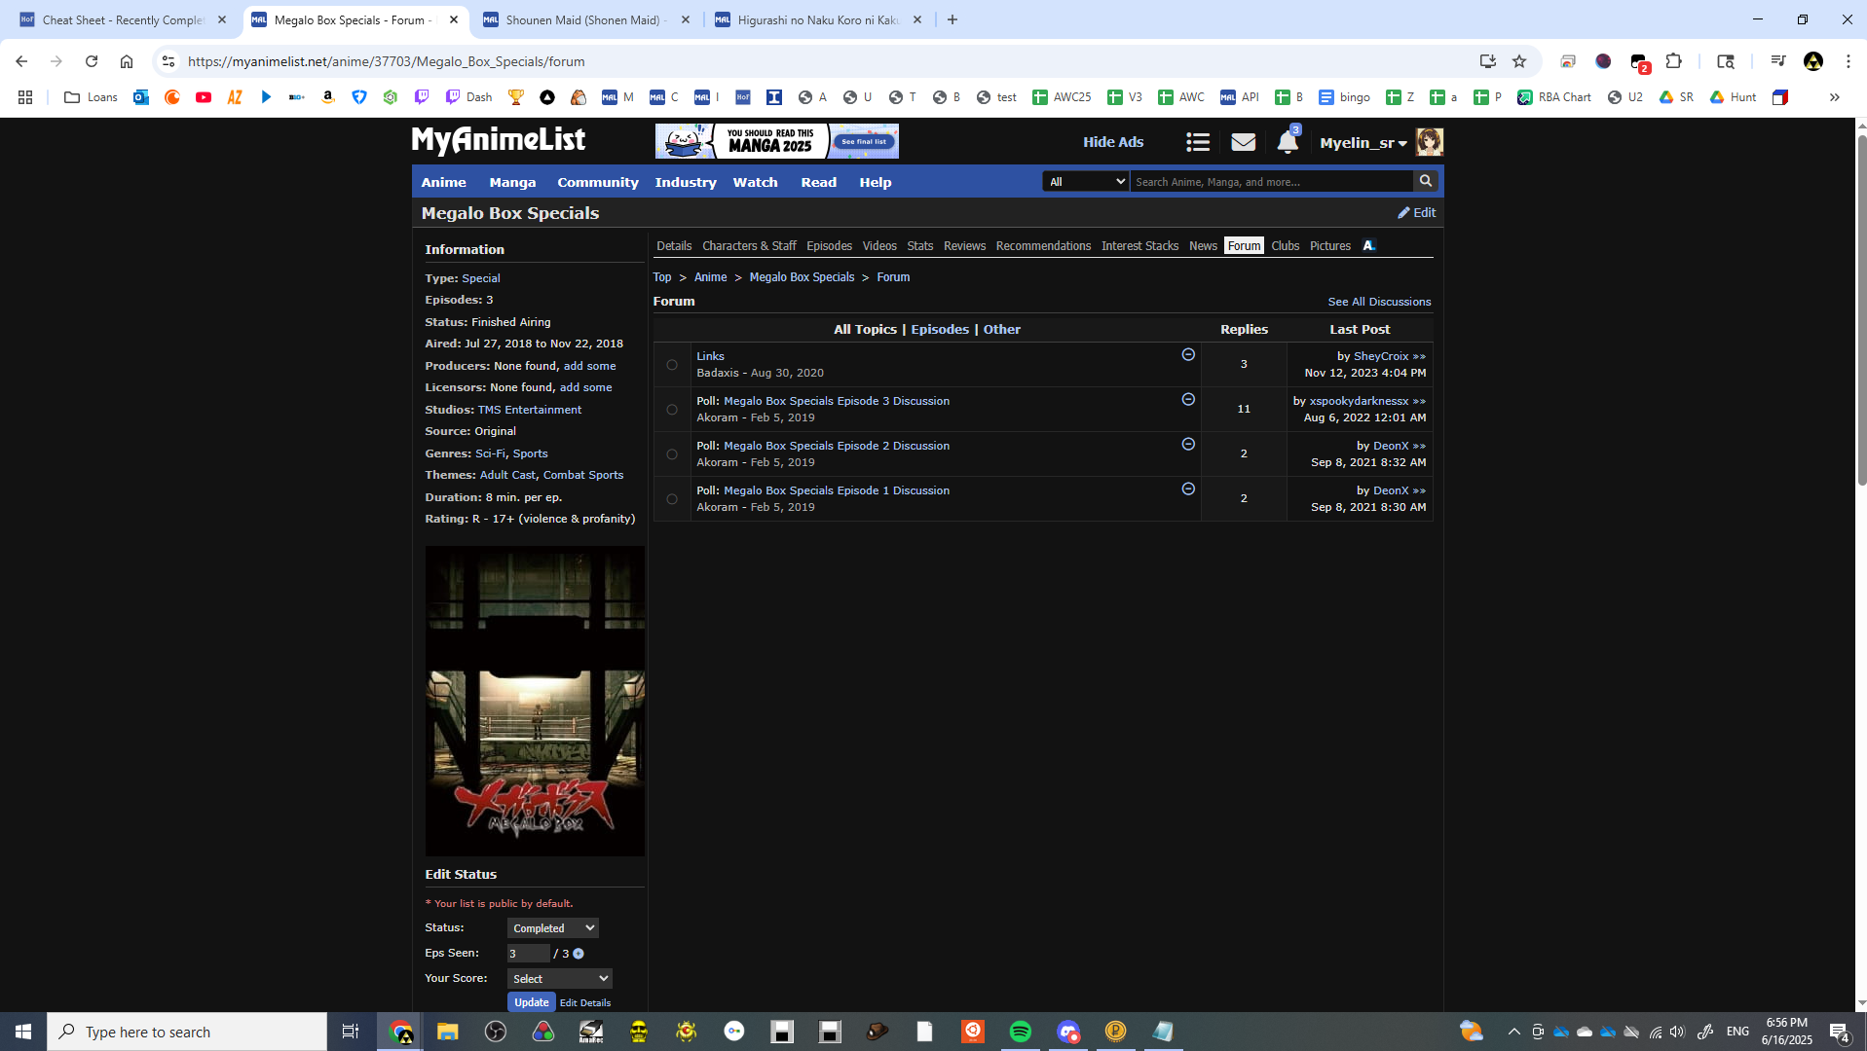Go to the browser home page
1867x1051 pixels.
(127, 61)
